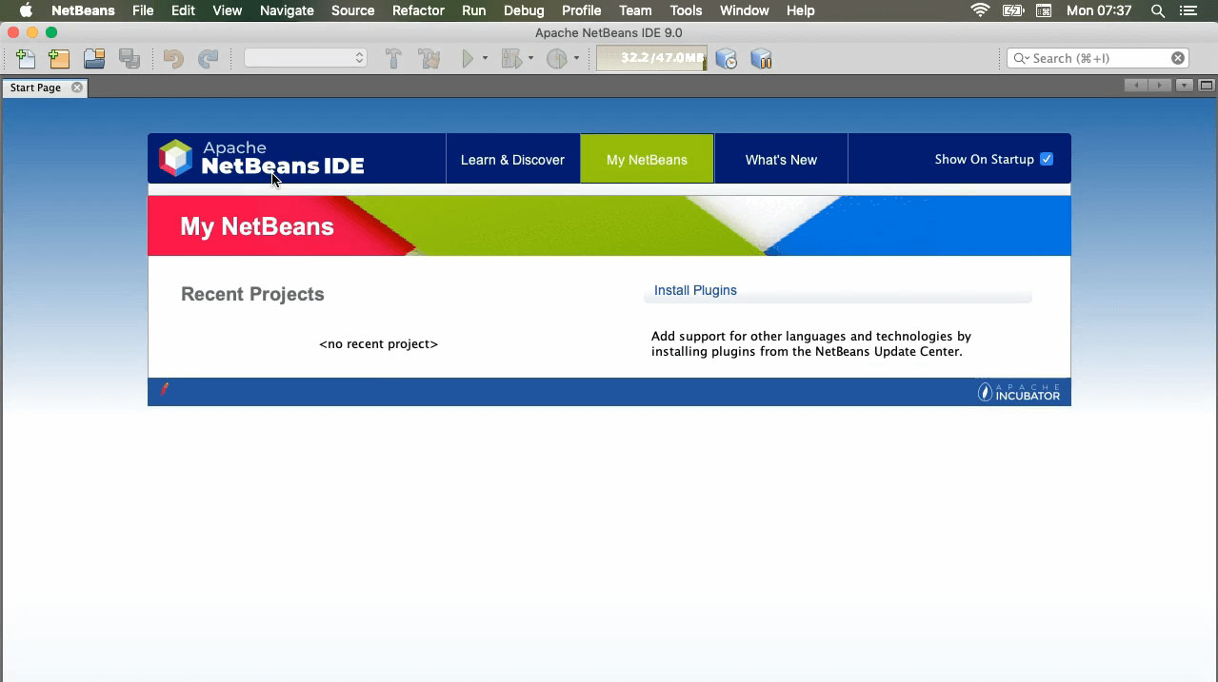The height and width of the screenshot is (682, 1218).
Task: Click the memory usage bar to collect garbage
Action: coord(651,58)
